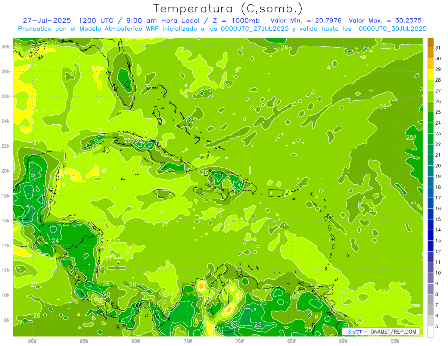
Task: Click the '80W' longitude axis label
Action: [x=136, y=341]
